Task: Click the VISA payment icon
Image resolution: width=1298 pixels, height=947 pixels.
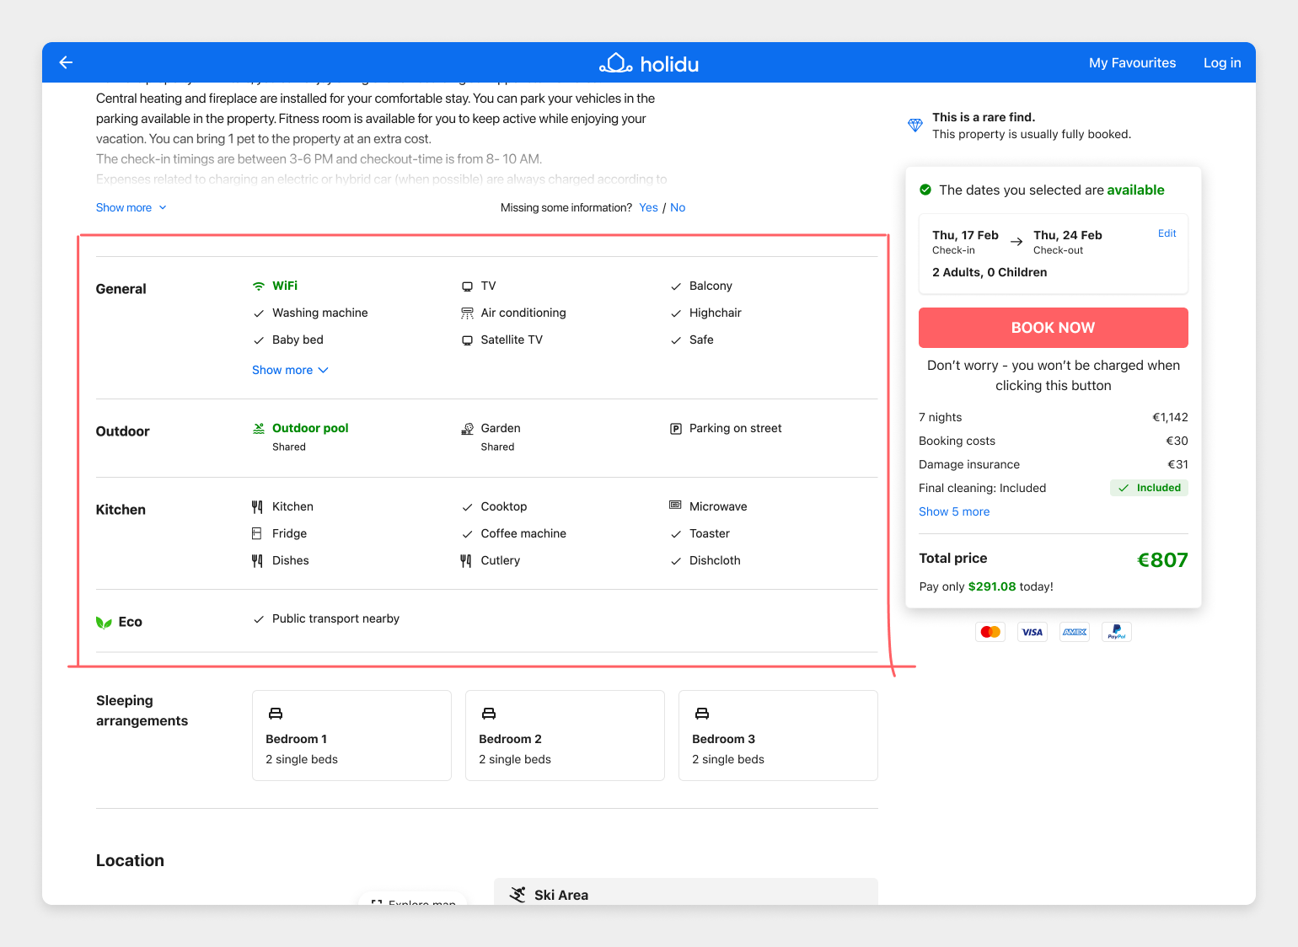Action: [x=1032, y=632]
